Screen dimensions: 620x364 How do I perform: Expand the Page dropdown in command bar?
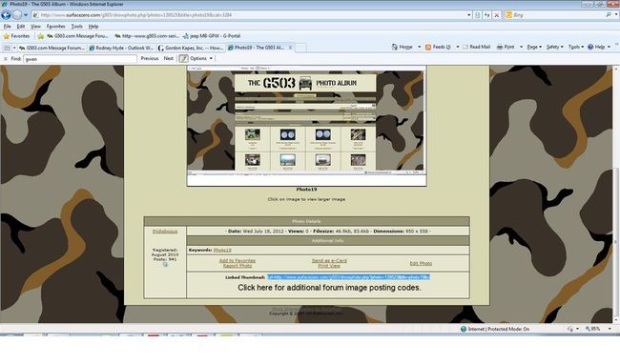[x=534, y=47]
